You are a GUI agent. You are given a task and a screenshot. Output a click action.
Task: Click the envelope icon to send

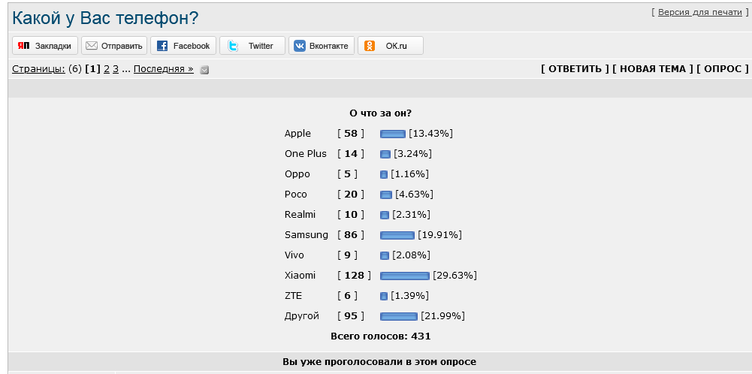(x=92, y=46)
